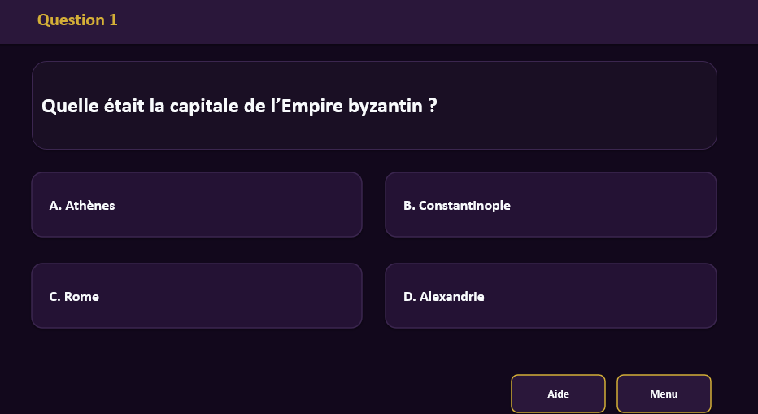This screenshot has width=758, height=414.
Task: Select answer D. Alexandrie
Action: coord(550,296)
